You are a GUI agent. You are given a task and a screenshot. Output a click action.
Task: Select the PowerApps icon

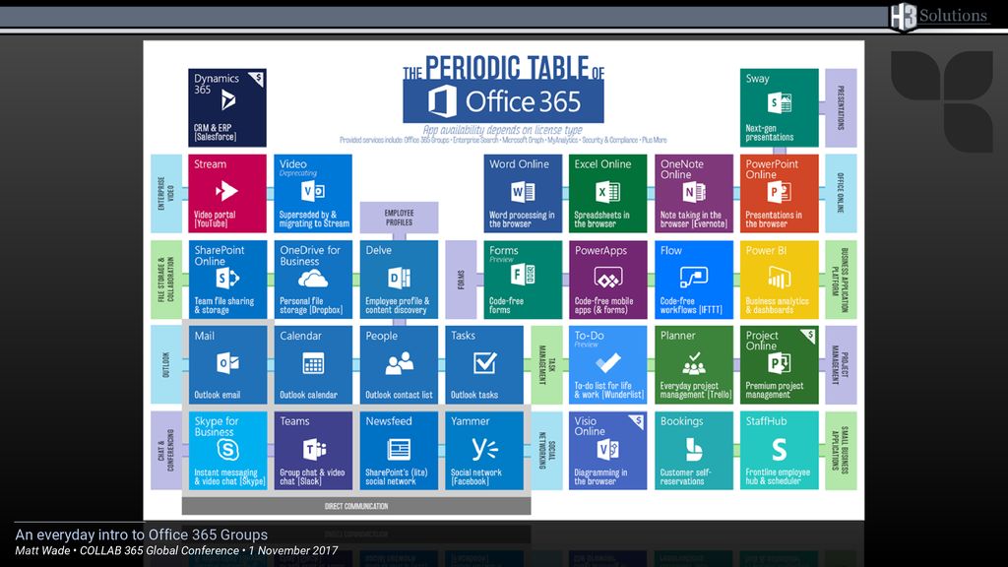pyautogui.click(x=607, y=278)
